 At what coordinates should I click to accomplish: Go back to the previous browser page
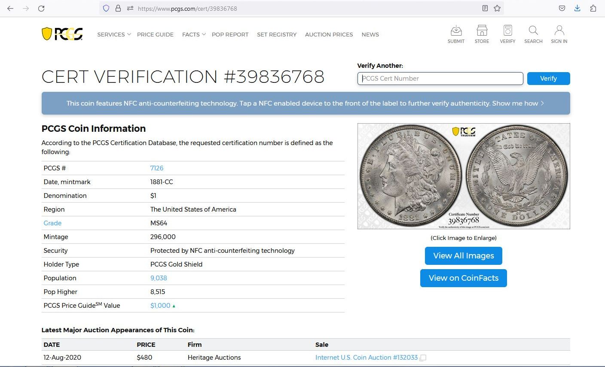pyautogui.click(x=10, y=9)
